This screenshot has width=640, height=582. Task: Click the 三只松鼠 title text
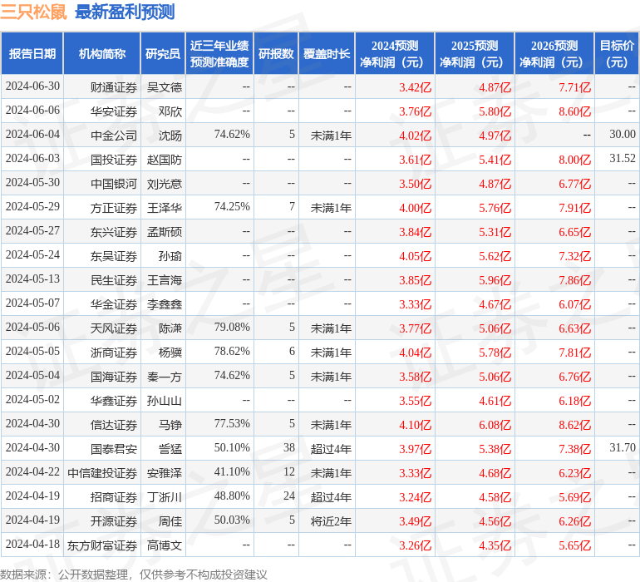pyautogui.click(x=33, y=12)
